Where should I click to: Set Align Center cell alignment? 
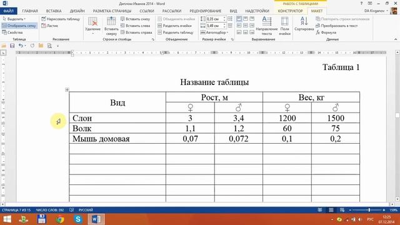246,26
